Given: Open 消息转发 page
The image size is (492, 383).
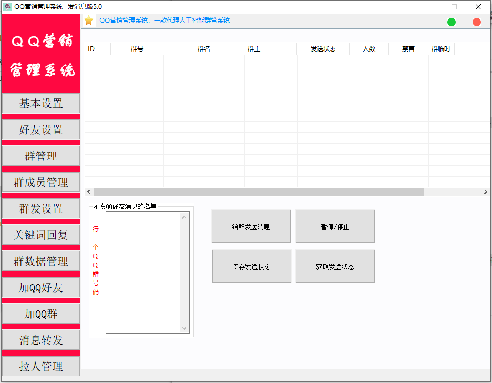Looking at the screenshot, I should pyautogui.click(x=41, y=340).
